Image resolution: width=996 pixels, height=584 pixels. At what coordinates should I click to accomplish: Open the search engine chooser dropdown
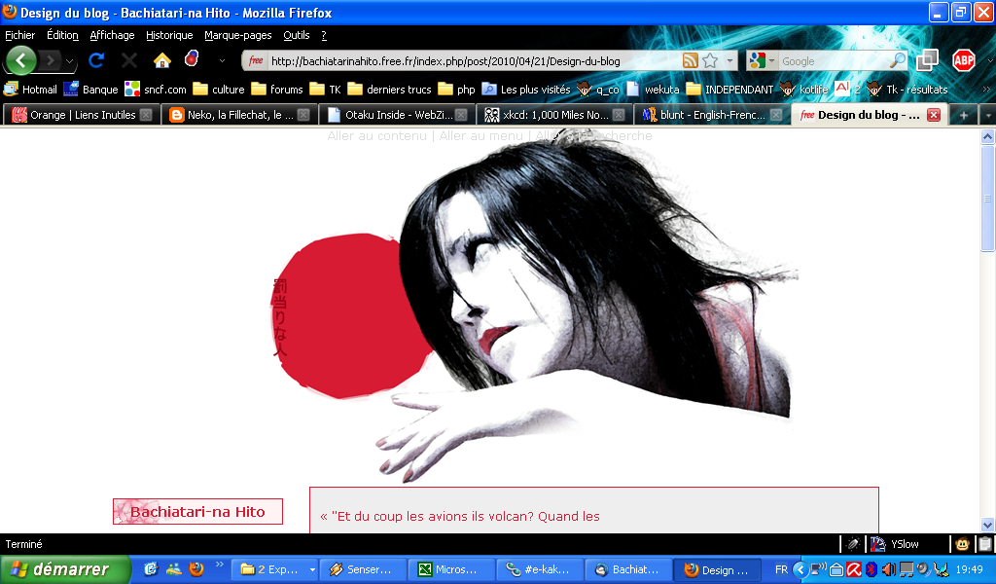[771, 61]
